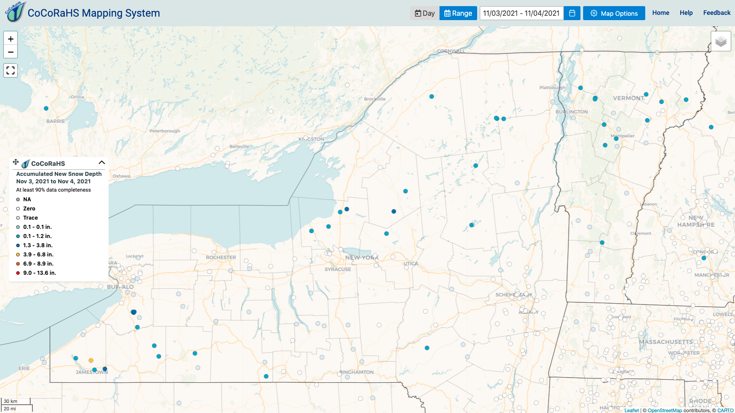Enter fullscreen map view
Screen dimensions: 735x413
[x=11, y=70]
